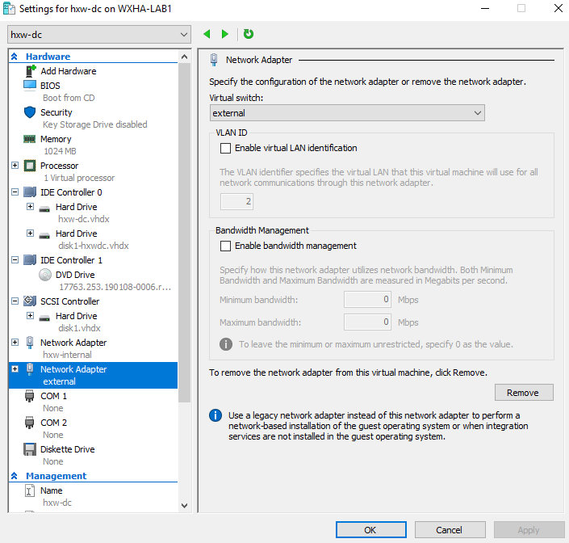Image resolution: width=569 pixels, height=543 pixels.
Task: Expand the selected external Network Adapter node
Action: [x=15, y=369]
